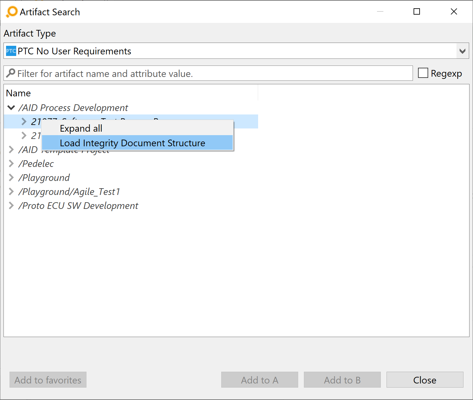Screen dimensions: 473x400
Task: Collapse the /AID Process Development node
Action: [11, 107]
